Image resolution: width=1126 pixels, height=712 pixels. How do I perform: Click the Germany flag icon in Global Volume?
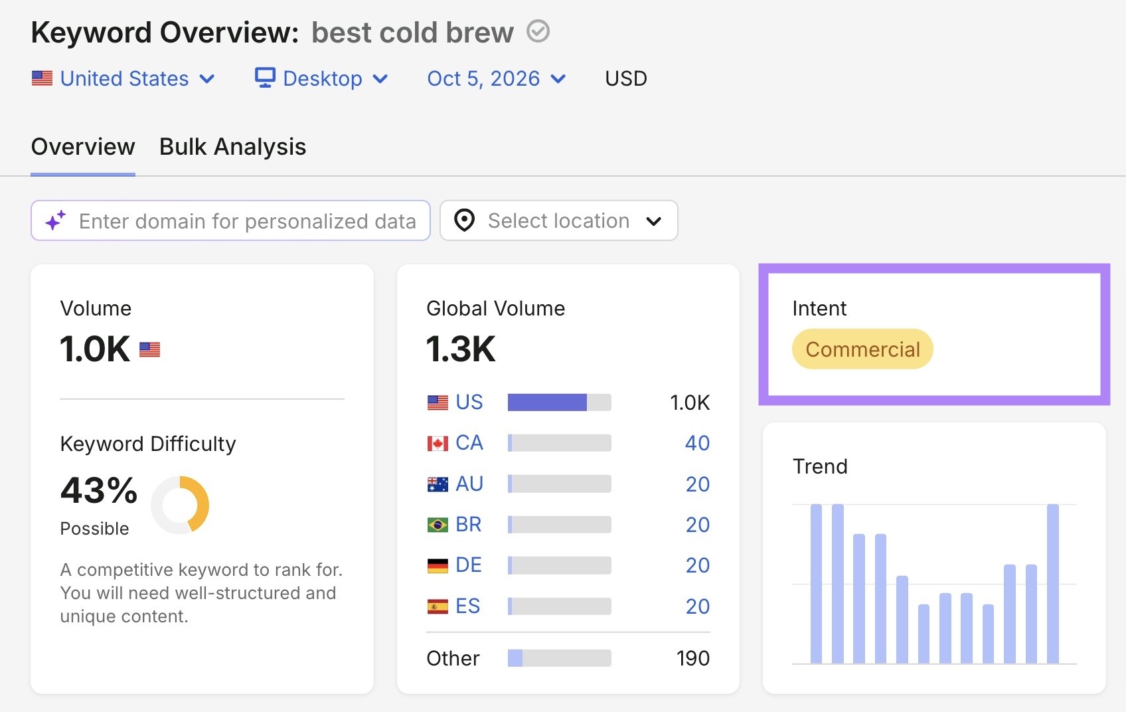tap(438, 565)
